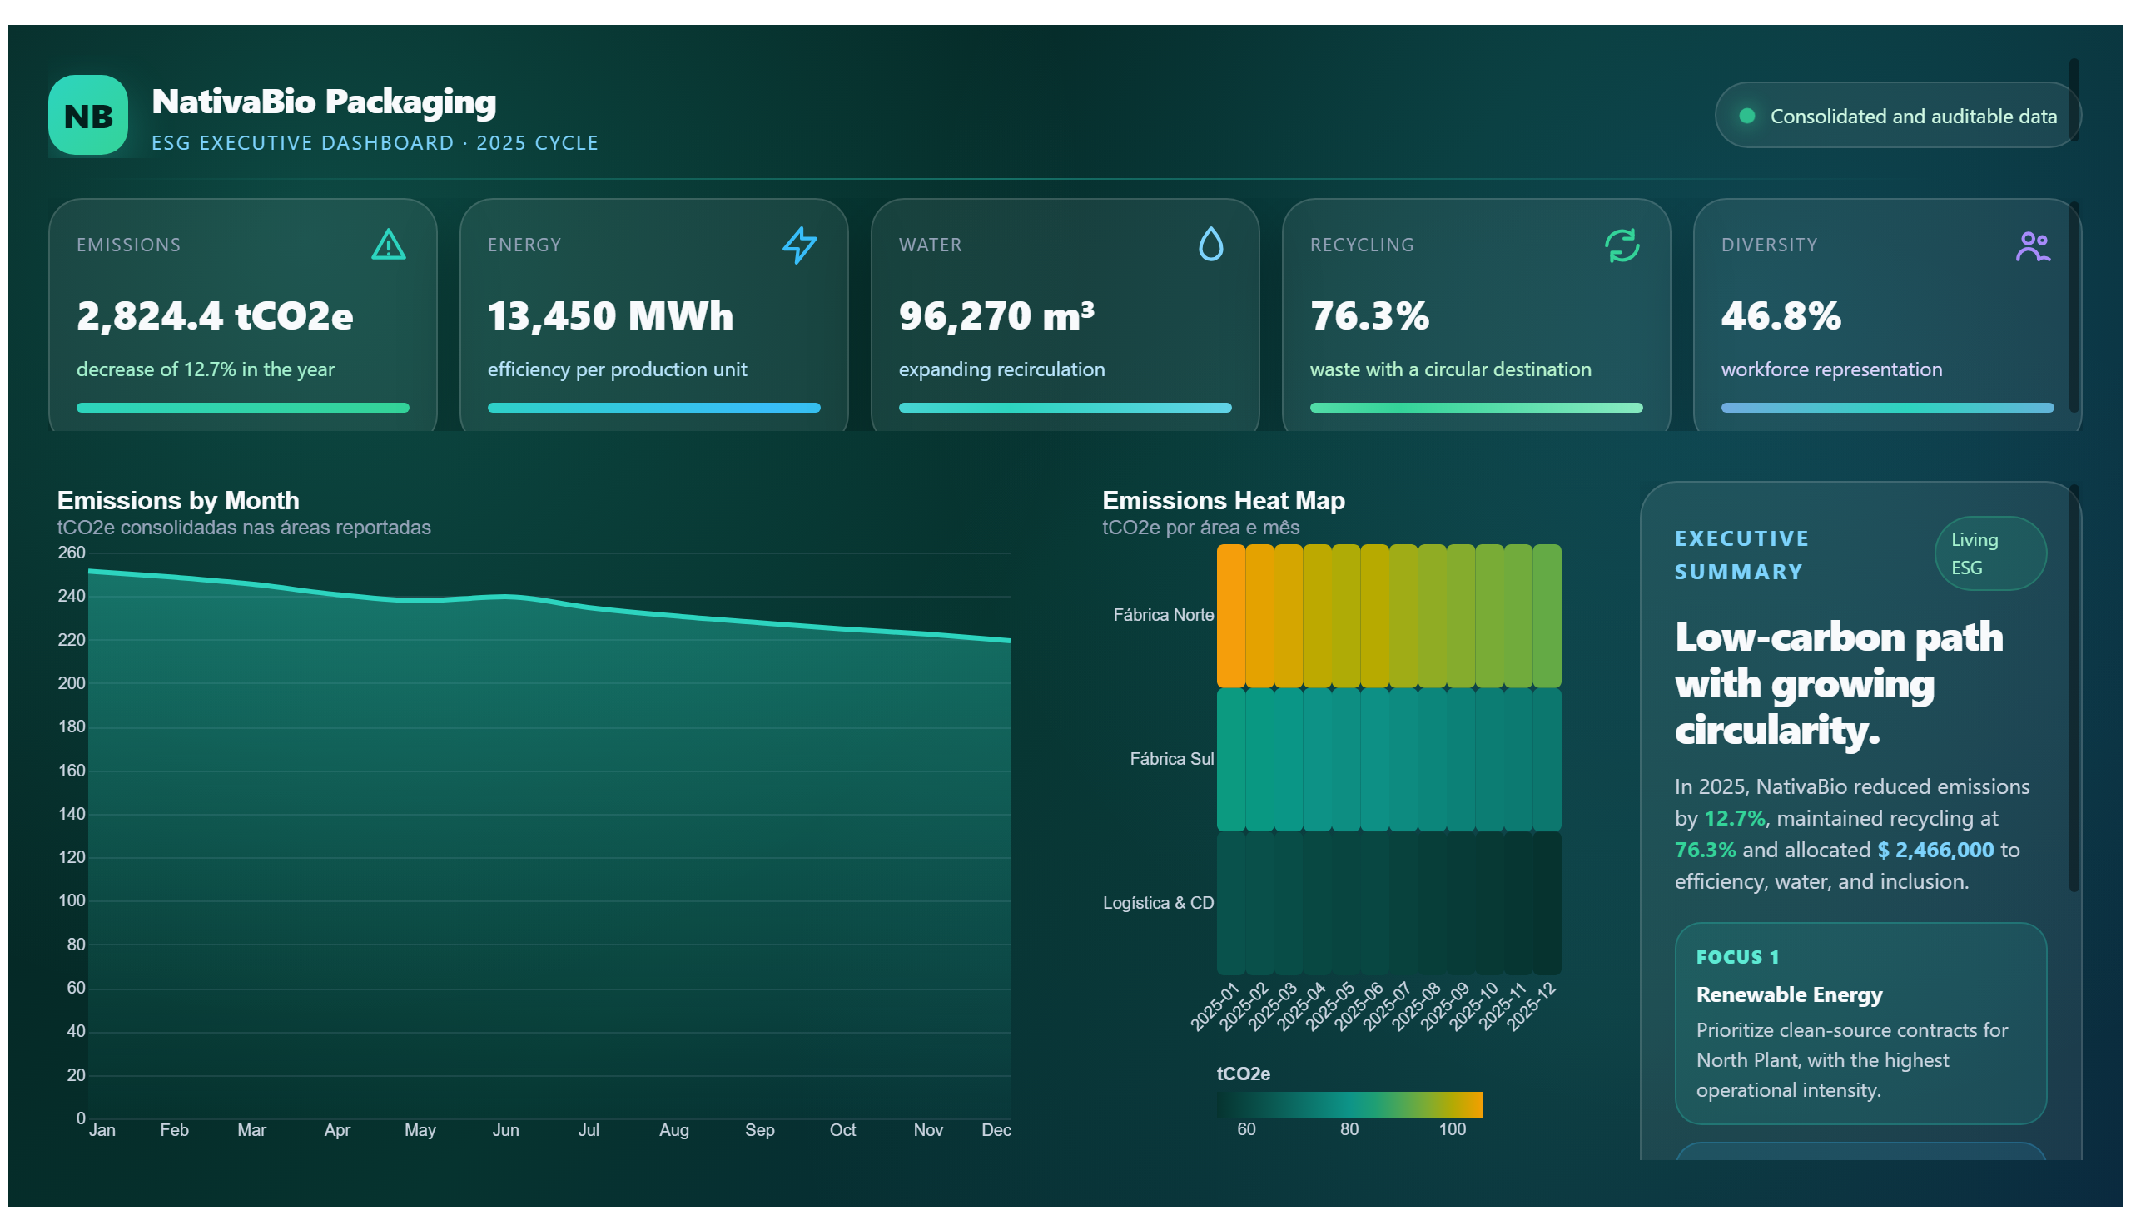Click the Emissions card progress bar
The width and height of the screenshot is (2131, 1215).
point(243,408)
